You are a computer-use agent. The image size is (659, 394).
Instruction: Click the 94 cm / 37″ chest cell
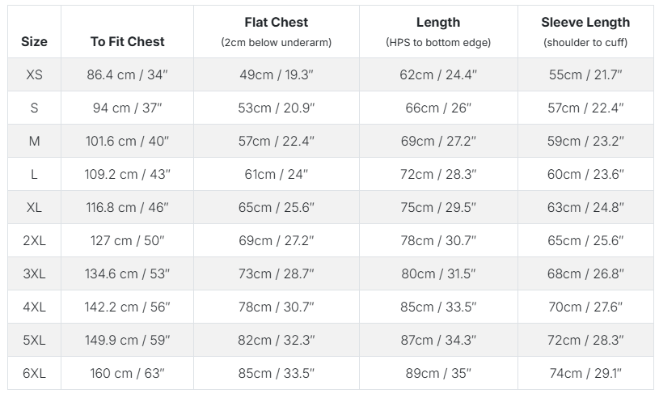point(127,108)
